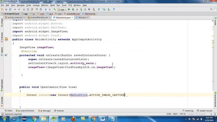Open the Android Monitor tool window

(25, 111)
